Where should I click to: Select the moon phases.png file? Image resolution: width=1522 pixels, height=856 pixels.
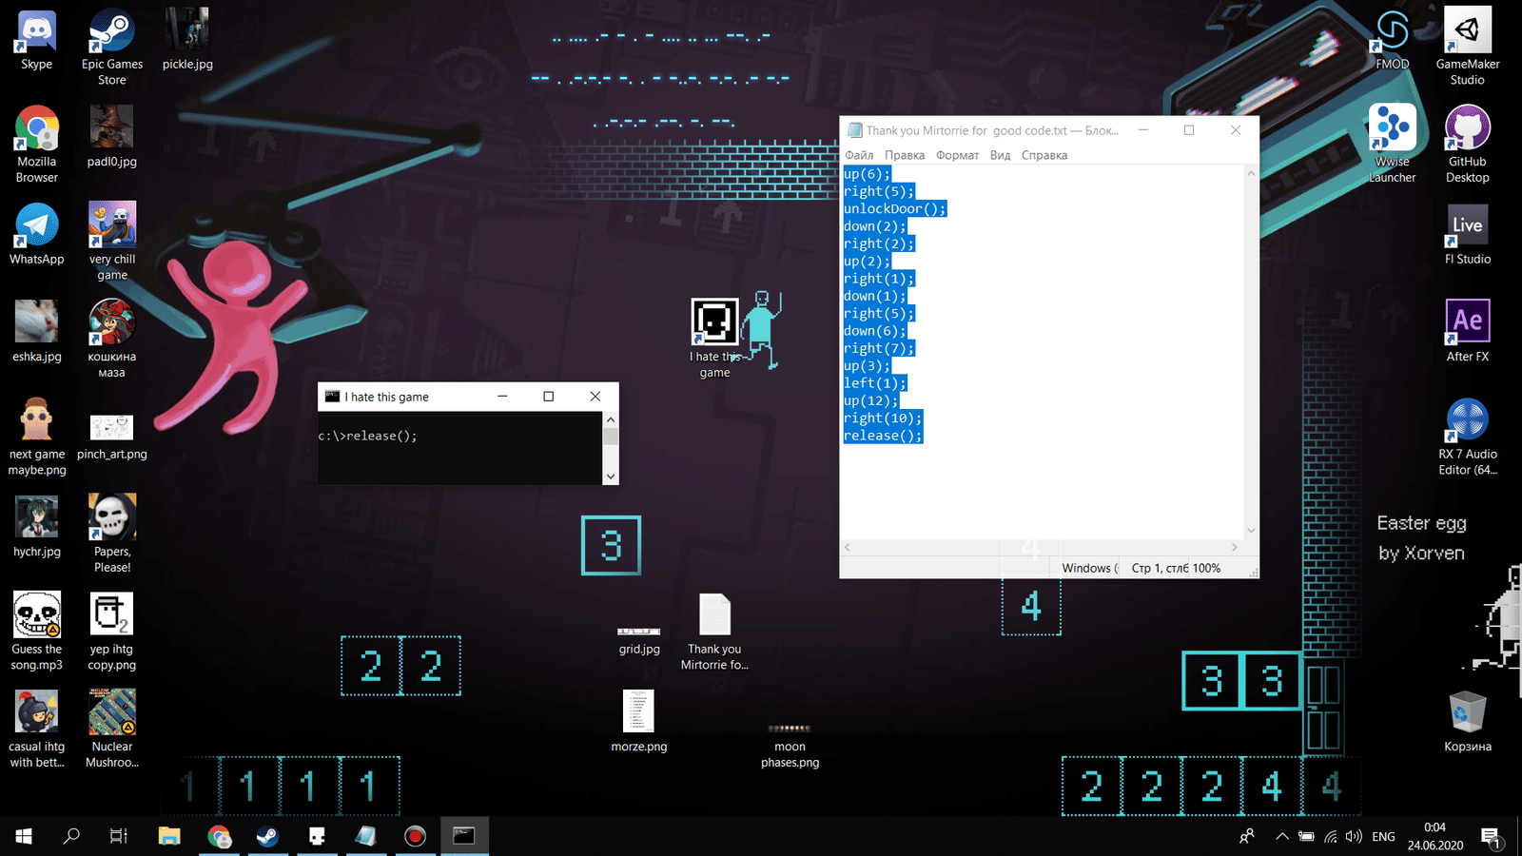[x=790, y=745]
